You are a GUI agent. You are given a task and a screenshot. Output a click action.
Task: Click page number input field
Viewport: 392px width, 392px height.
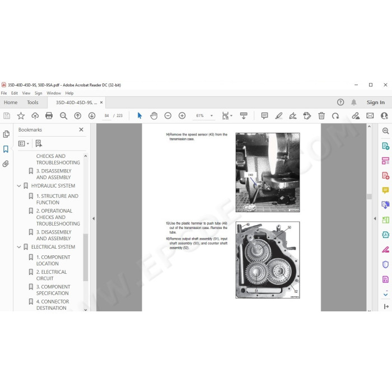pos(107,116)
